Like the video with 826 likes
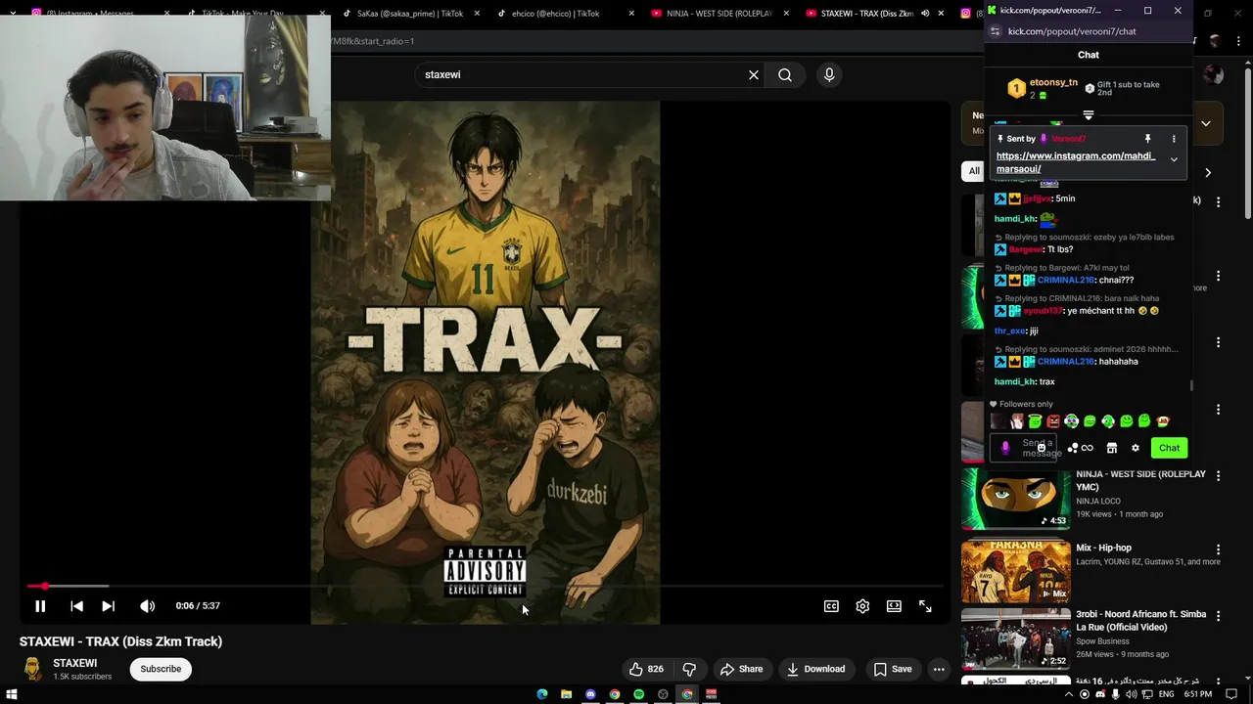 click(x=646, y=669)
